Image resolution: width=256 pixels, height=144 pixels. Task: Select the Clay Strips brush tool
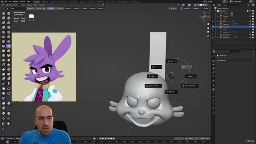pyautogui.click(x=9, y=18)
